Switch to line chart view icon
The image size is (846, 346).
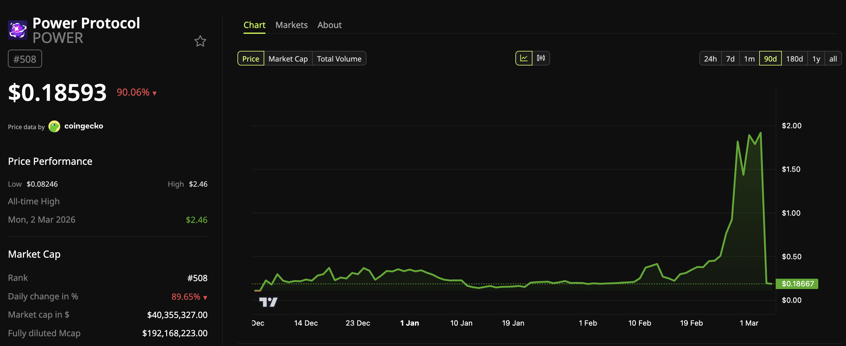click(x=524, y=58)
